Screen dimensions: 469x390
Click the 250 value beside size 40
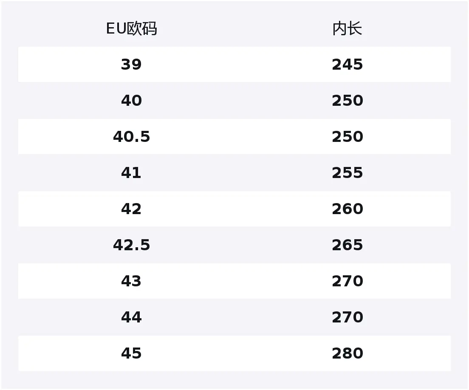(347, 101)
